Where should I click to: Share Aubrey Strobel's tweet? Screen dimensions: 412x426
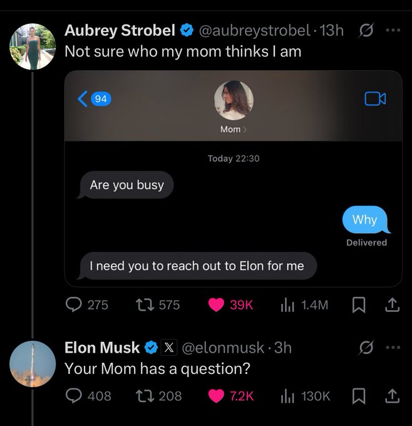pyautogui.click(x=393, y=304)
